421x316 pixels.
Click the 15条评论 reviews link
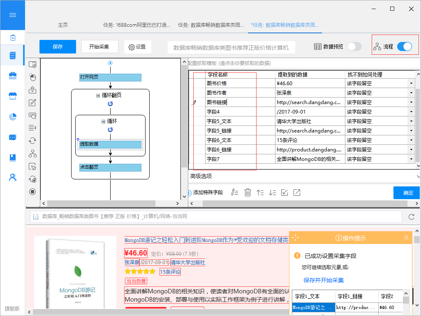click(x=170, y=272)
